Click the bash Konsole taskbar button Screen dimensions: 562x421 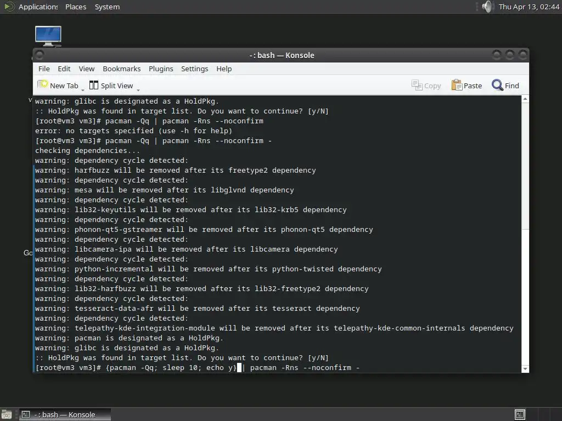[x=65, y=414]
